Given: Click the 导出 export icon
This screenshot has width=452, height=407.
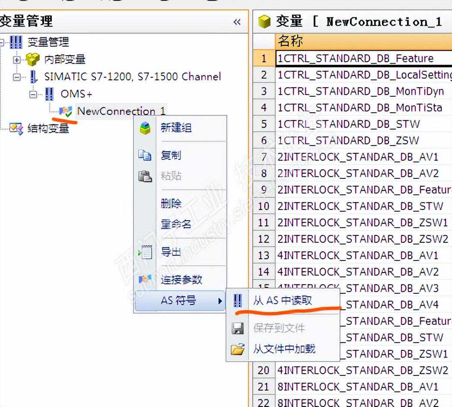Looking at the screenshot, I should pyautogui.click(x=145, y=252).
